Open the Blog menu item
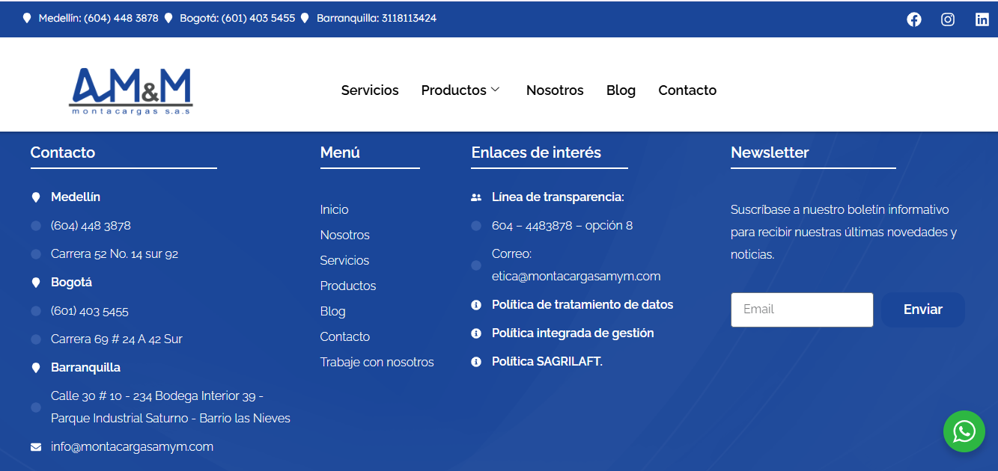This screenshot has height=471, width=998. pyautogui.click(x=621, y=90)
